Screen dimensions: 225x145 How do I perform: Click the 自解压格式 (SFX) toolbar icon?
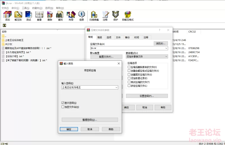point(128,16)
